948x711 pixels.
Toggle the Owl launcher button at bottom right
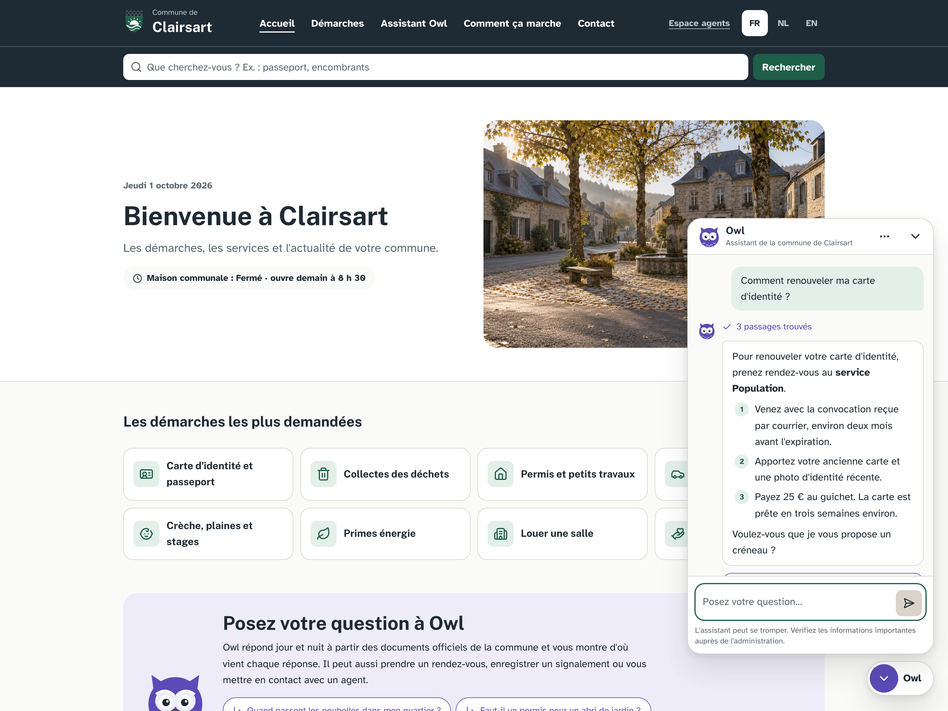tap(900, 678)
